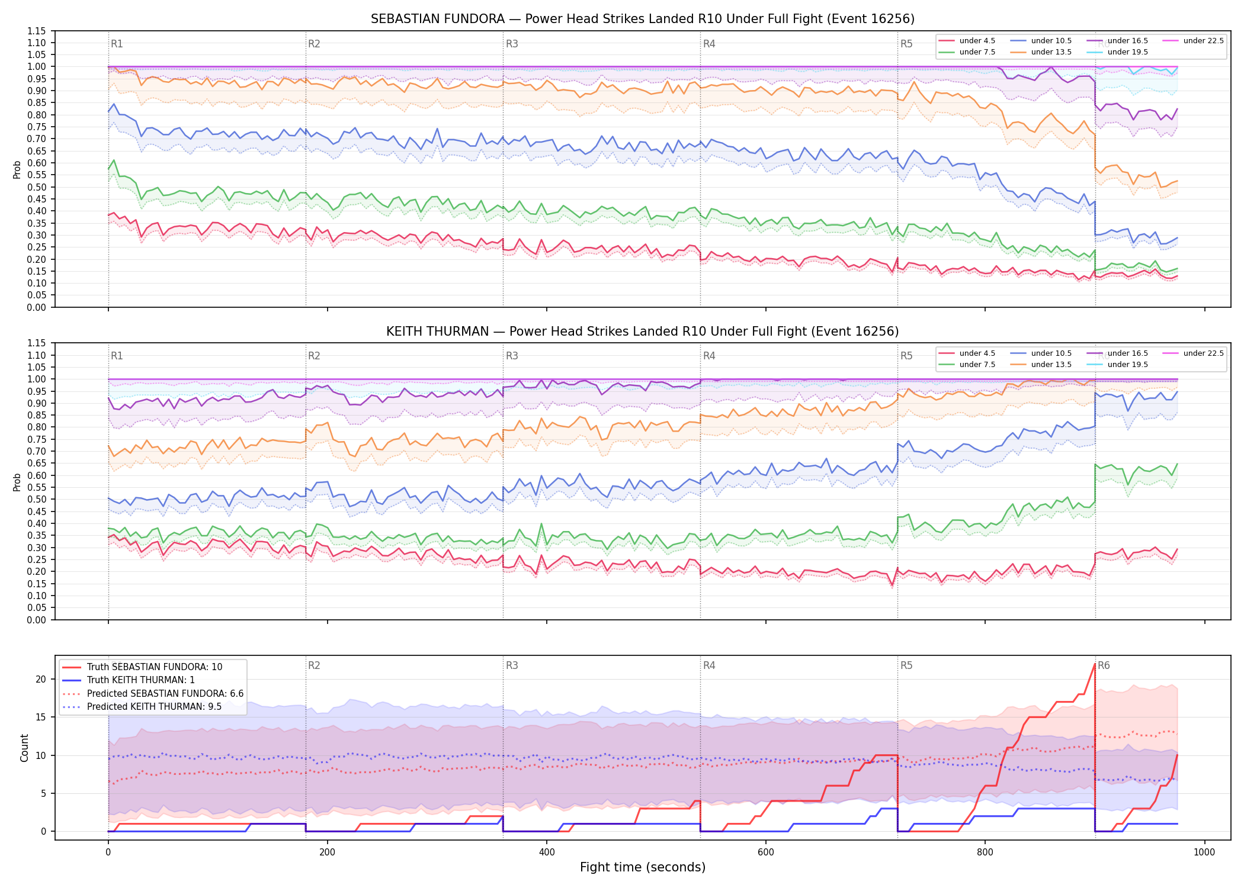1244x888 pixels.
Task: Click the 200 tick label on the x-axis
Action: click(x=328, y=852)
